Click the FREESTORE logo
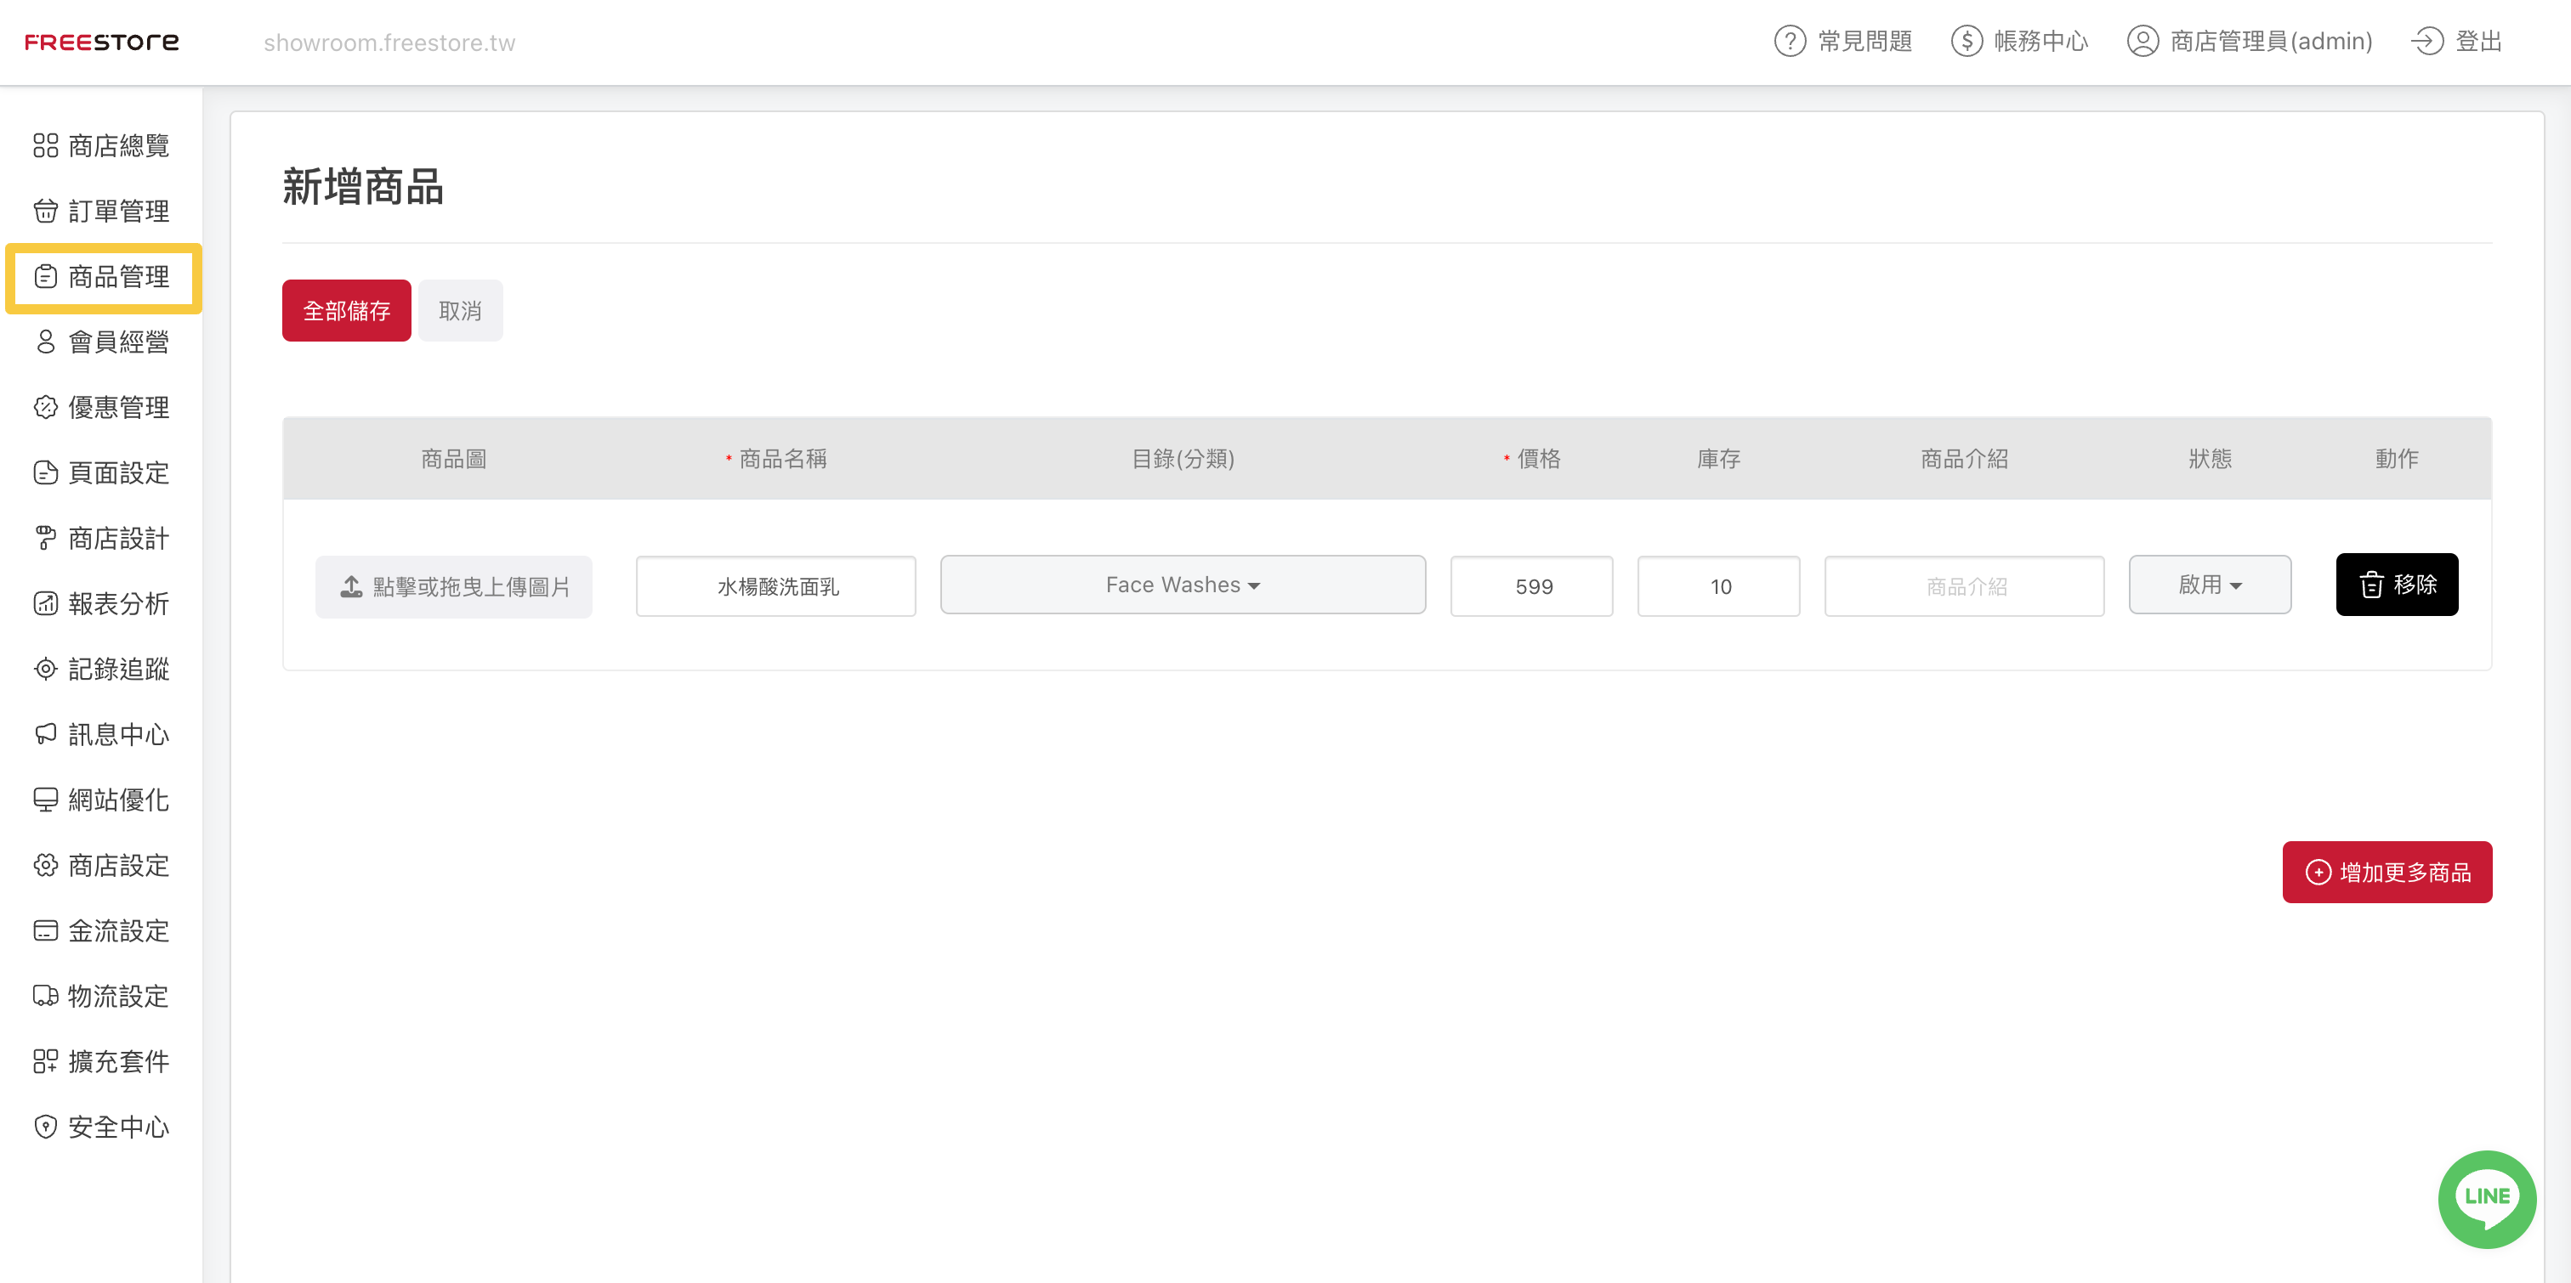 [x=101, y=42]
